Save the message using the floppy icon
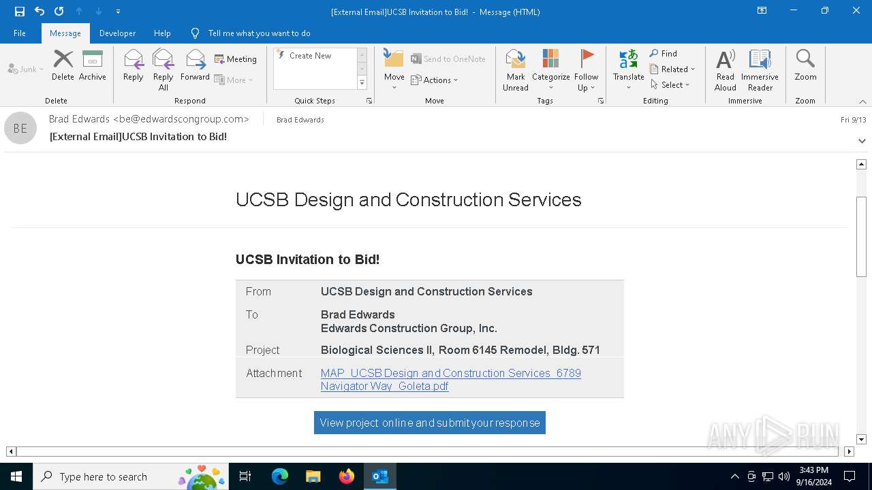This screenshot has width=872, height=490. tap(20, 12)
